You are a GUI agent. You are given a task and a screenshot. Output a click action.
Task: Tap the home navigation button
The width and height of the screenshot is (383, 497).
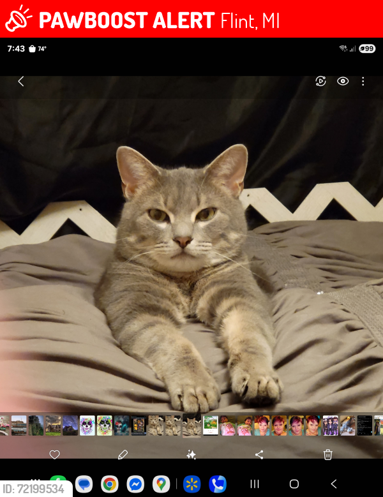(294, 484)
